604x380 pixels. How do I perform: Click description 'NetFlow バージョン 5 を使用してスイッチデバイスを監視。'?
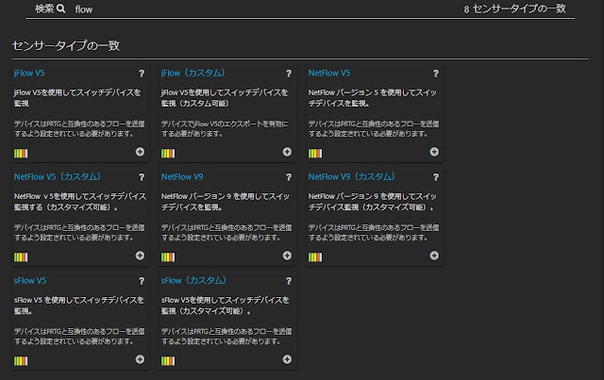pos(373,98)
